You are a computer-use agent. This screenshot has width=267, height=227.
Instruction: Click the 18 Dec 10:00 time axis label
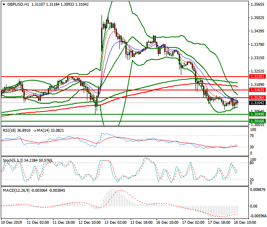point(245,223)
